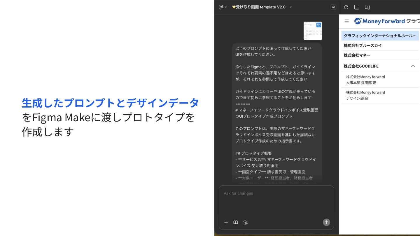Open デザイン部 宛 recipient entry
Screen dimensions: 420x236
click(x=380, y=95)
